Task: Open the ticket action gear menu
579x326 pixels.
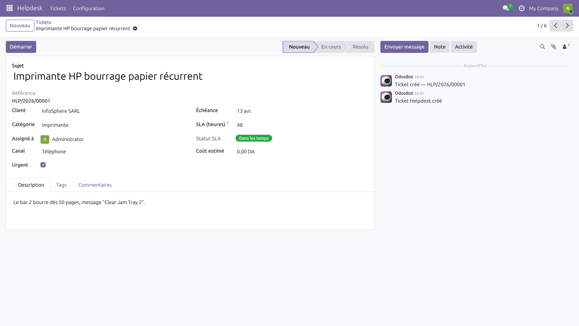Action: (135, 28)
